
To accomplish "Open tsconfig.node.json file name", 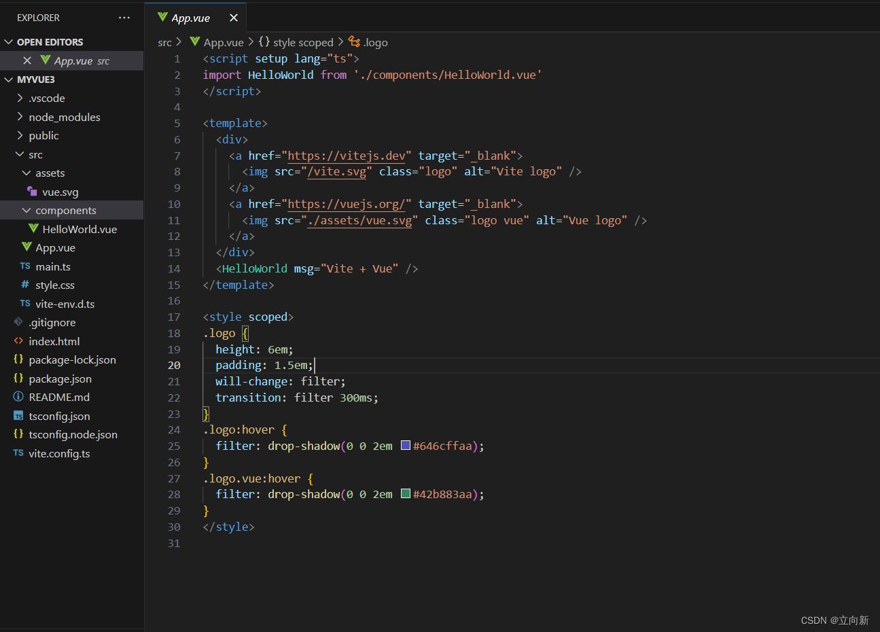I will [x=73, y=435].
